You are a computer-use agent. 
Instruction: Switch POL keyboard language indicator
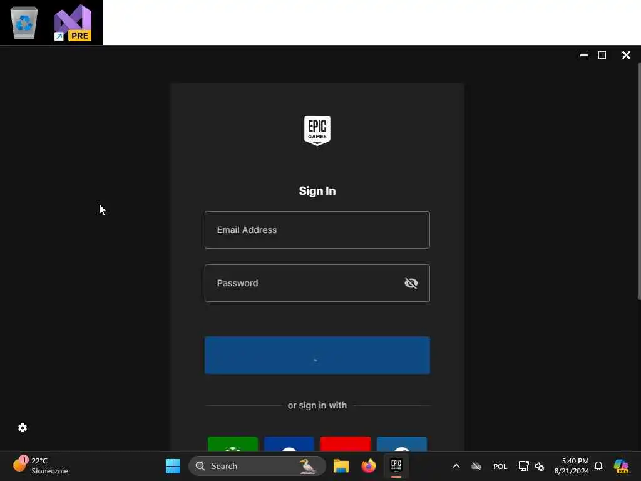tap(500, 467)
